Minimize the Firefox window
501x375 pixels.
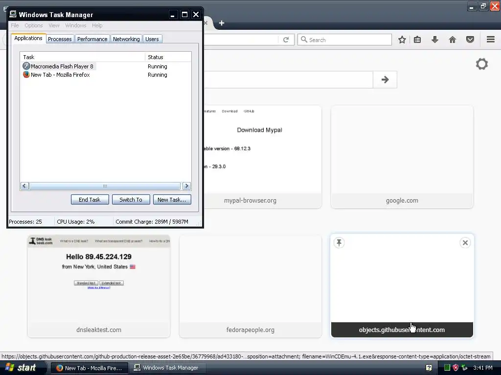(x=472, y=6)
